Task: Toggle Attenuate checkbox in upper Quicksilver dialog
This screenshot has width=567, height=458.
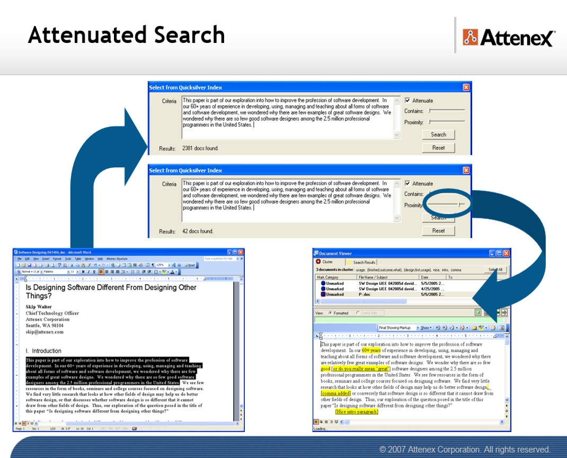Action: (407, 101)
